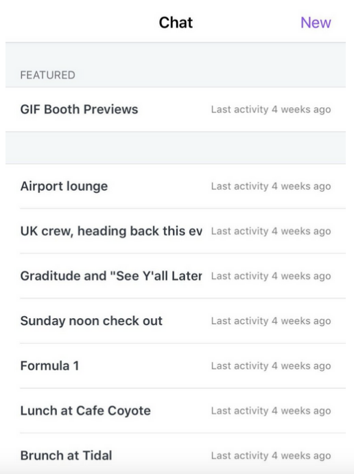This screenshot has width=354, height=474.
Task: Click last activity text beside Brunch at Tidal
Action: (x=271, y=455)
